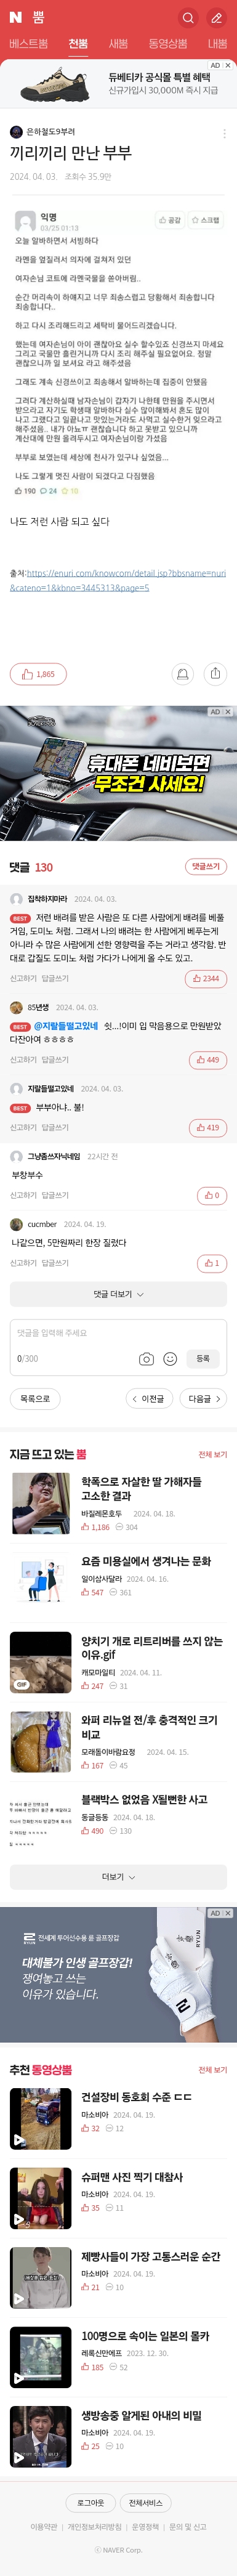Open the search magnifier icon in header

click(x=187, y=17)
